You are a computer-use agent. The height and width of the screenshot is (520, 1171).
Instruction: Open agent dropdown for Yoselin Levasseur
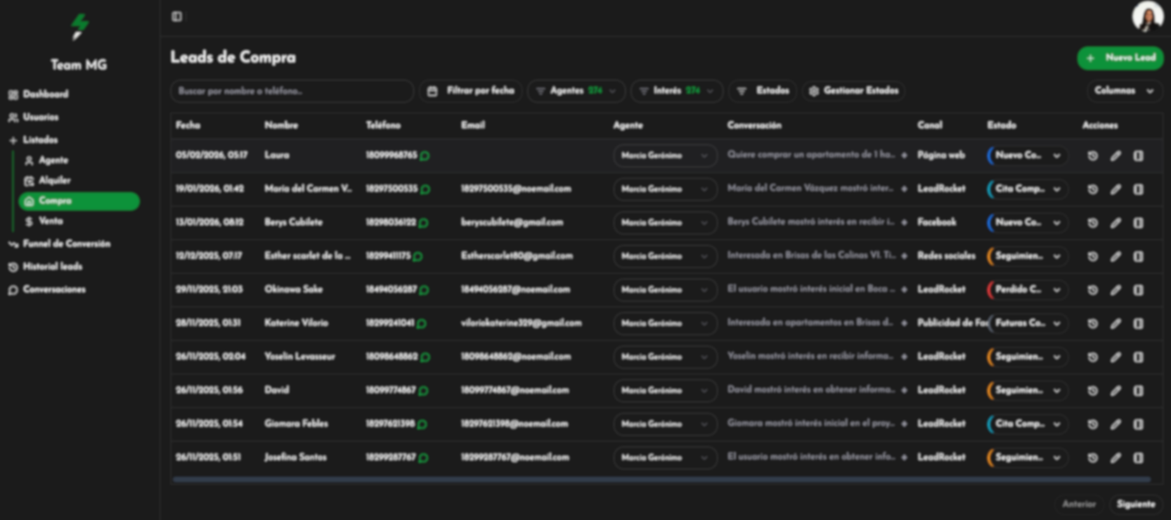(664, 357)
